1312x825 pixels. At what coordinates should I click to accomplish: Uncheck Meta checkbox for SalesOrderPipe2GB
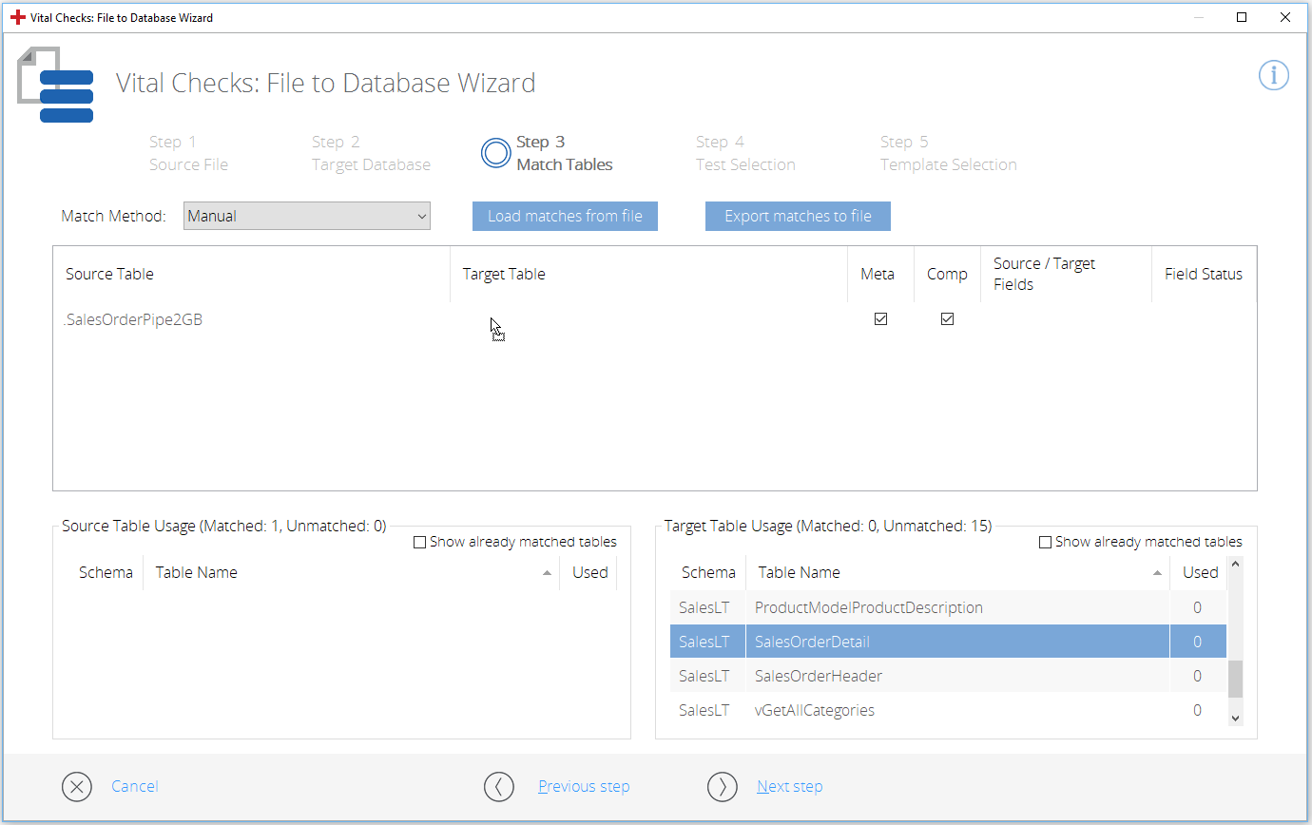coord(880,319)
